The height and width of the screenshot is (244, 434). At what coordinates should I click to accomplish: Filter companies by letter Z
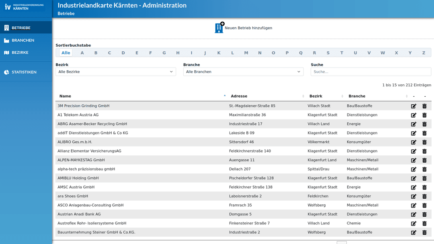click(424, 53)
